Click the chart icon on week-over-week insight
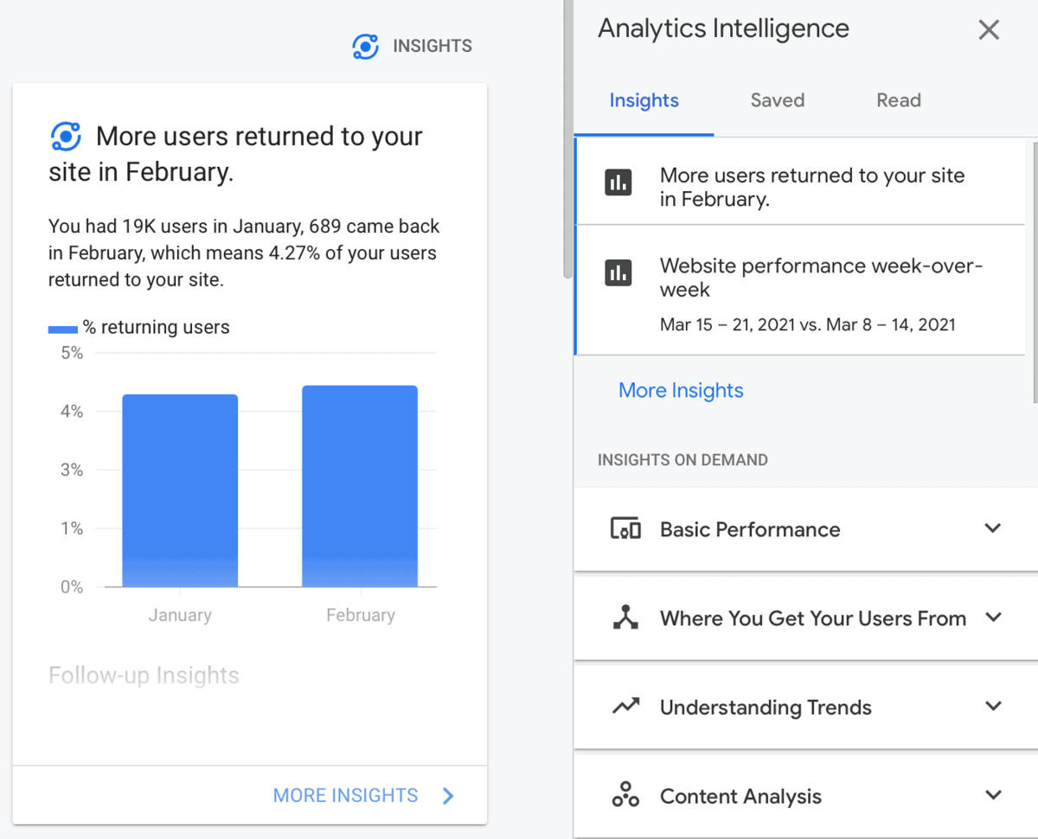The image size is (1038, 839). pyautogui.click(x=618, y=272)
